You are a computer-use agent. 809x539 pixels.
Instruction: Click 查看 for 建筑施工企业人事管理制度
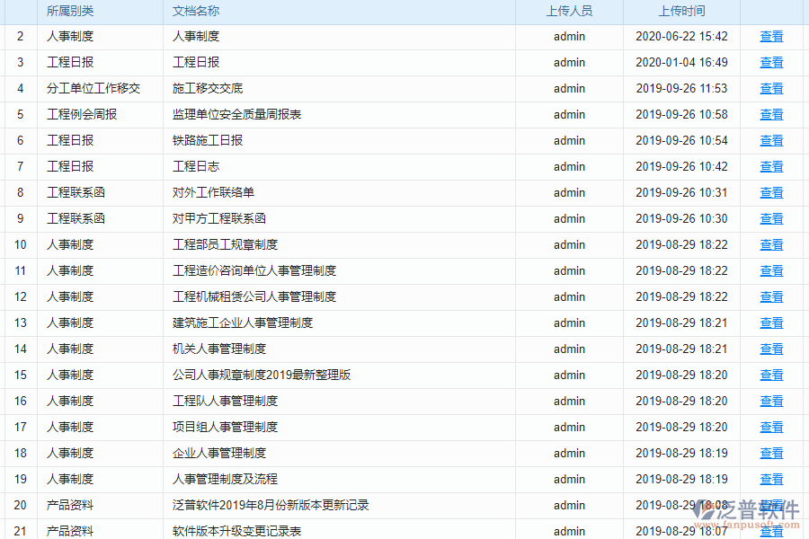coord(772,323)
